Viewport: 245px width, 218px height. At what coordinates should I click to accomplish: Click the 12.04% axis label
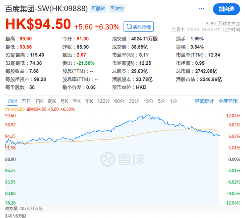(233, 116)
